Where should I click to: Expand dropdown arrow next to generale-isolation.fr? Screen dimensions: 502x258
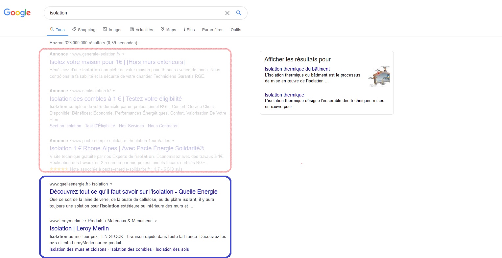[123, 54]
